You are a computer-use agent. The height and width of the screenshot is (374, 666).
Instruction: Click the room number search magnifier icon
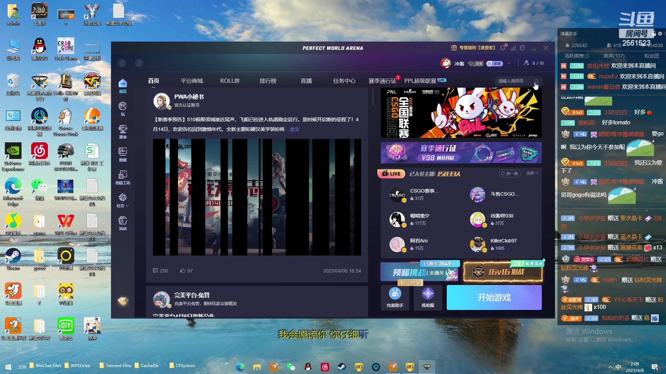pyautogui.click(x=536, y=81)
